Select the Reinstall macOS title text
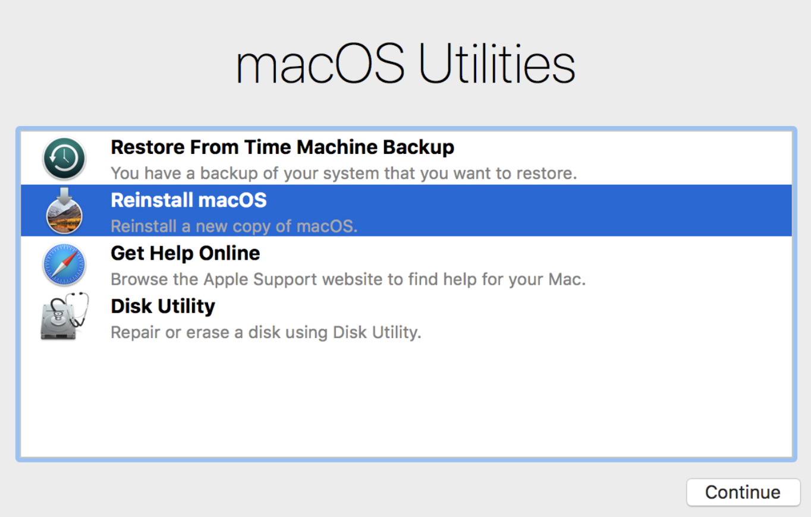 coord(188,200)
